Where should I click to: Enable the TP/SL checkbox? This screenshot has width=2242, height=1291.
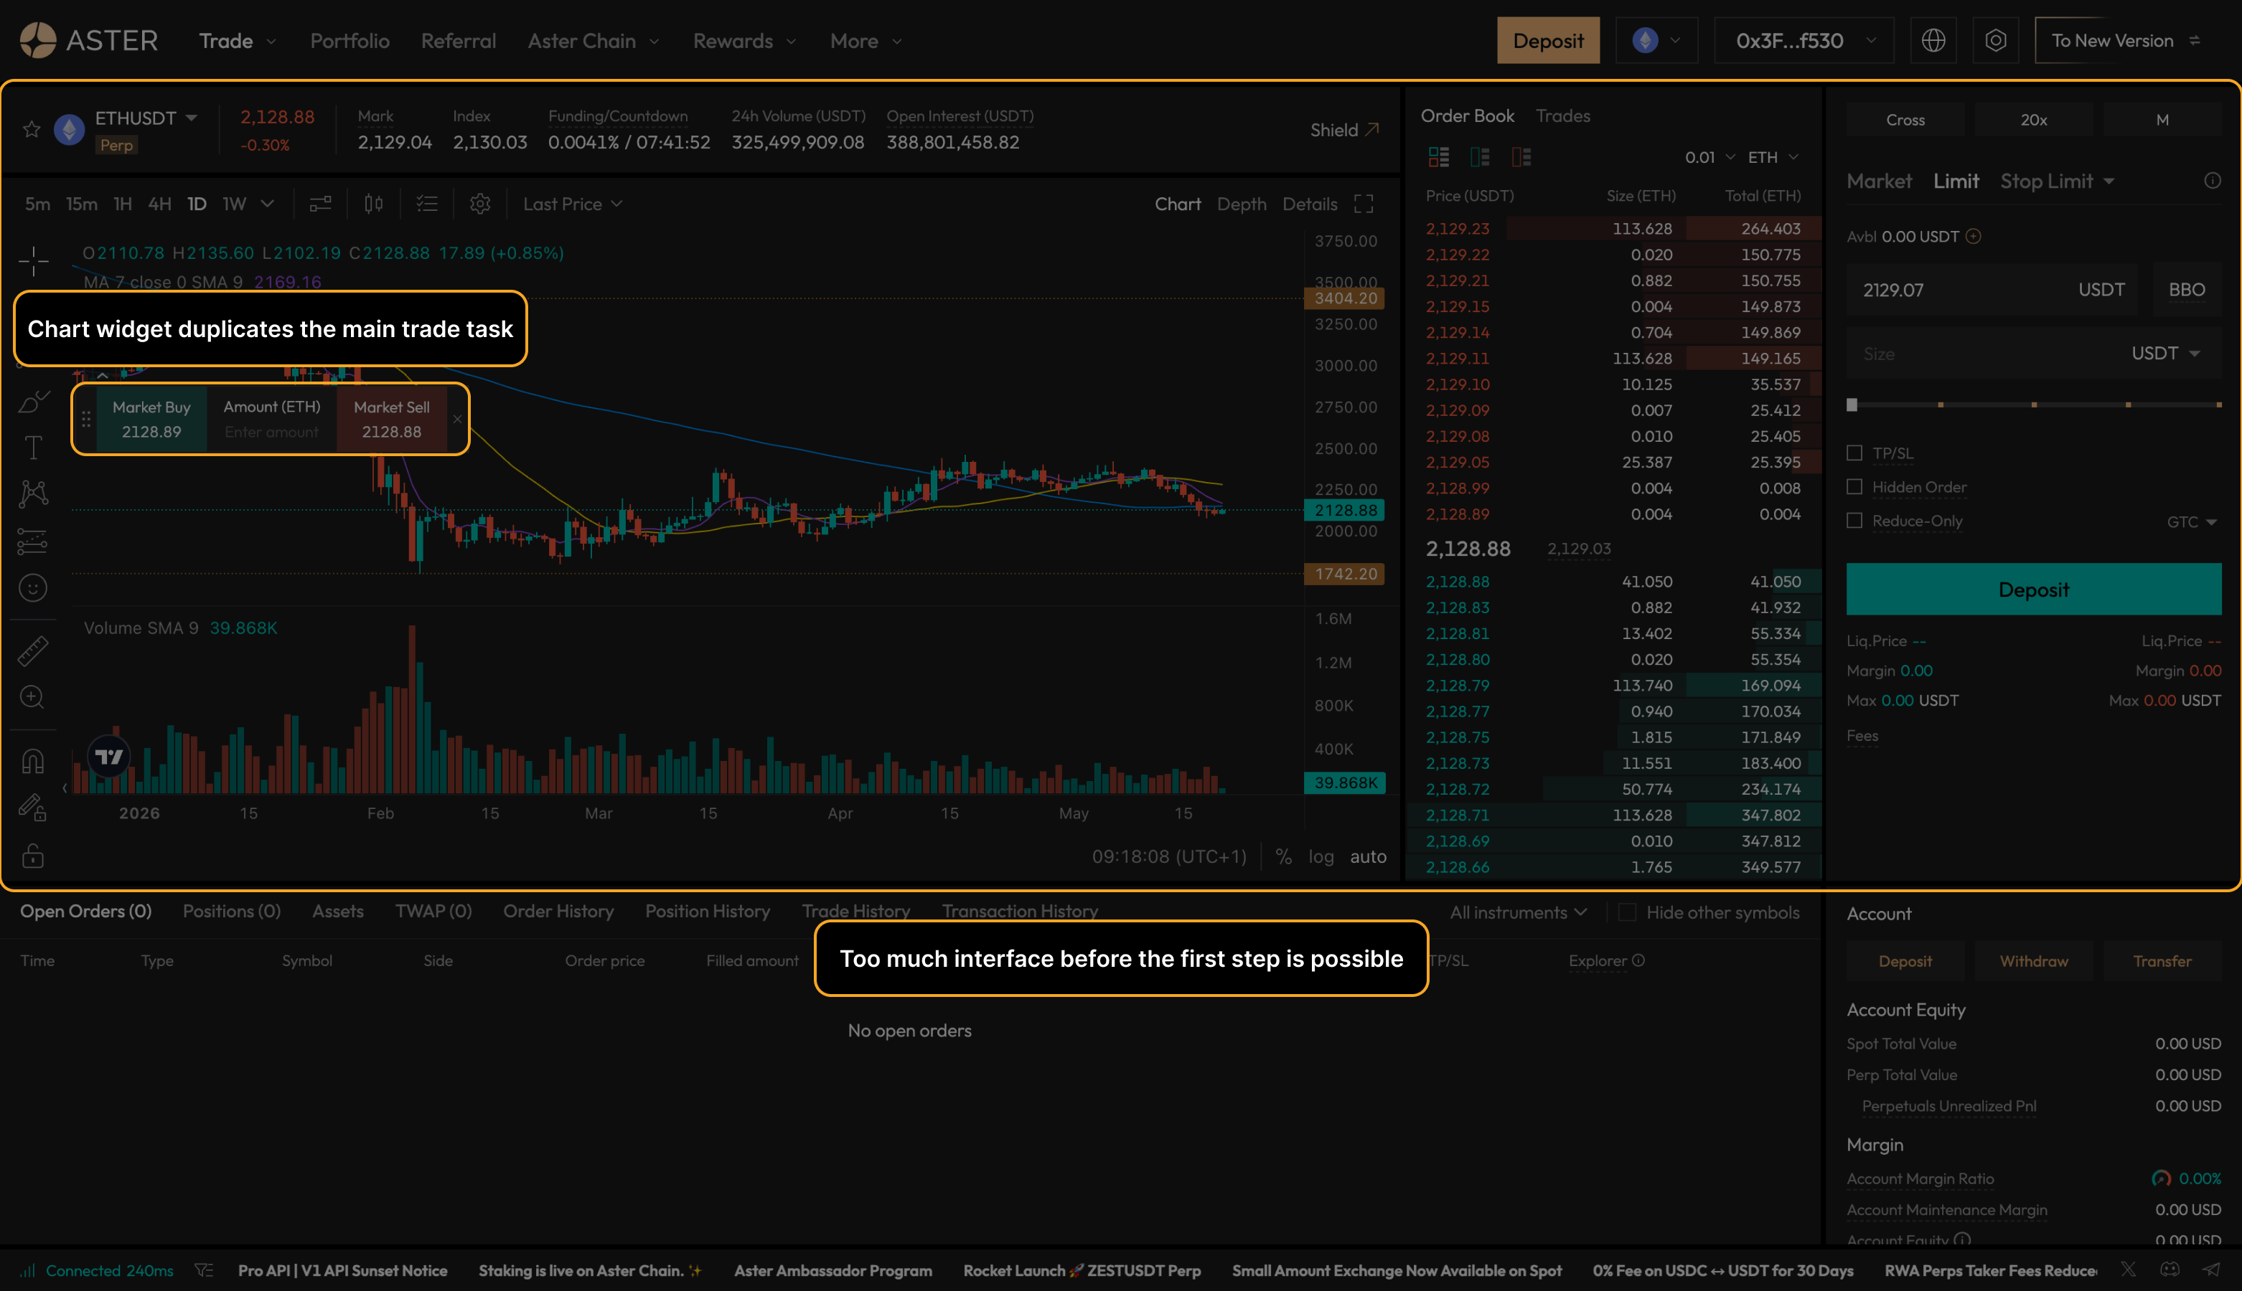click(1854, 453)
